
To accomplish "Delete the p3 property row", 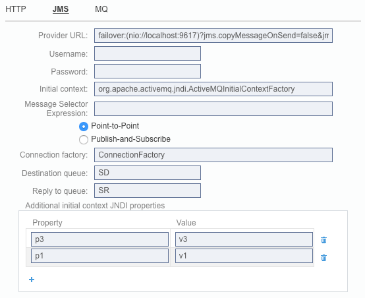I will [323, 240].
